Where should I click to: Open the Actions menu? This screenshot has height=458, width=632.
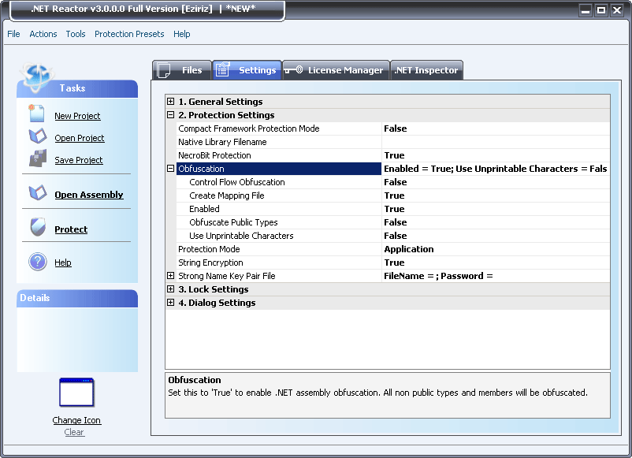coord(43,34)
